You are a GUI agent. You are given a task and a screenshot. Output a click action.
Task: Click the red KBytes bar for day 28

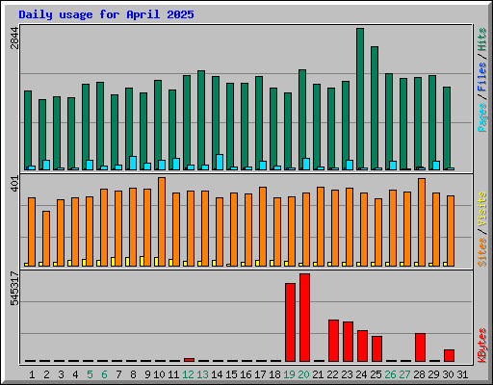pos(420,347)
